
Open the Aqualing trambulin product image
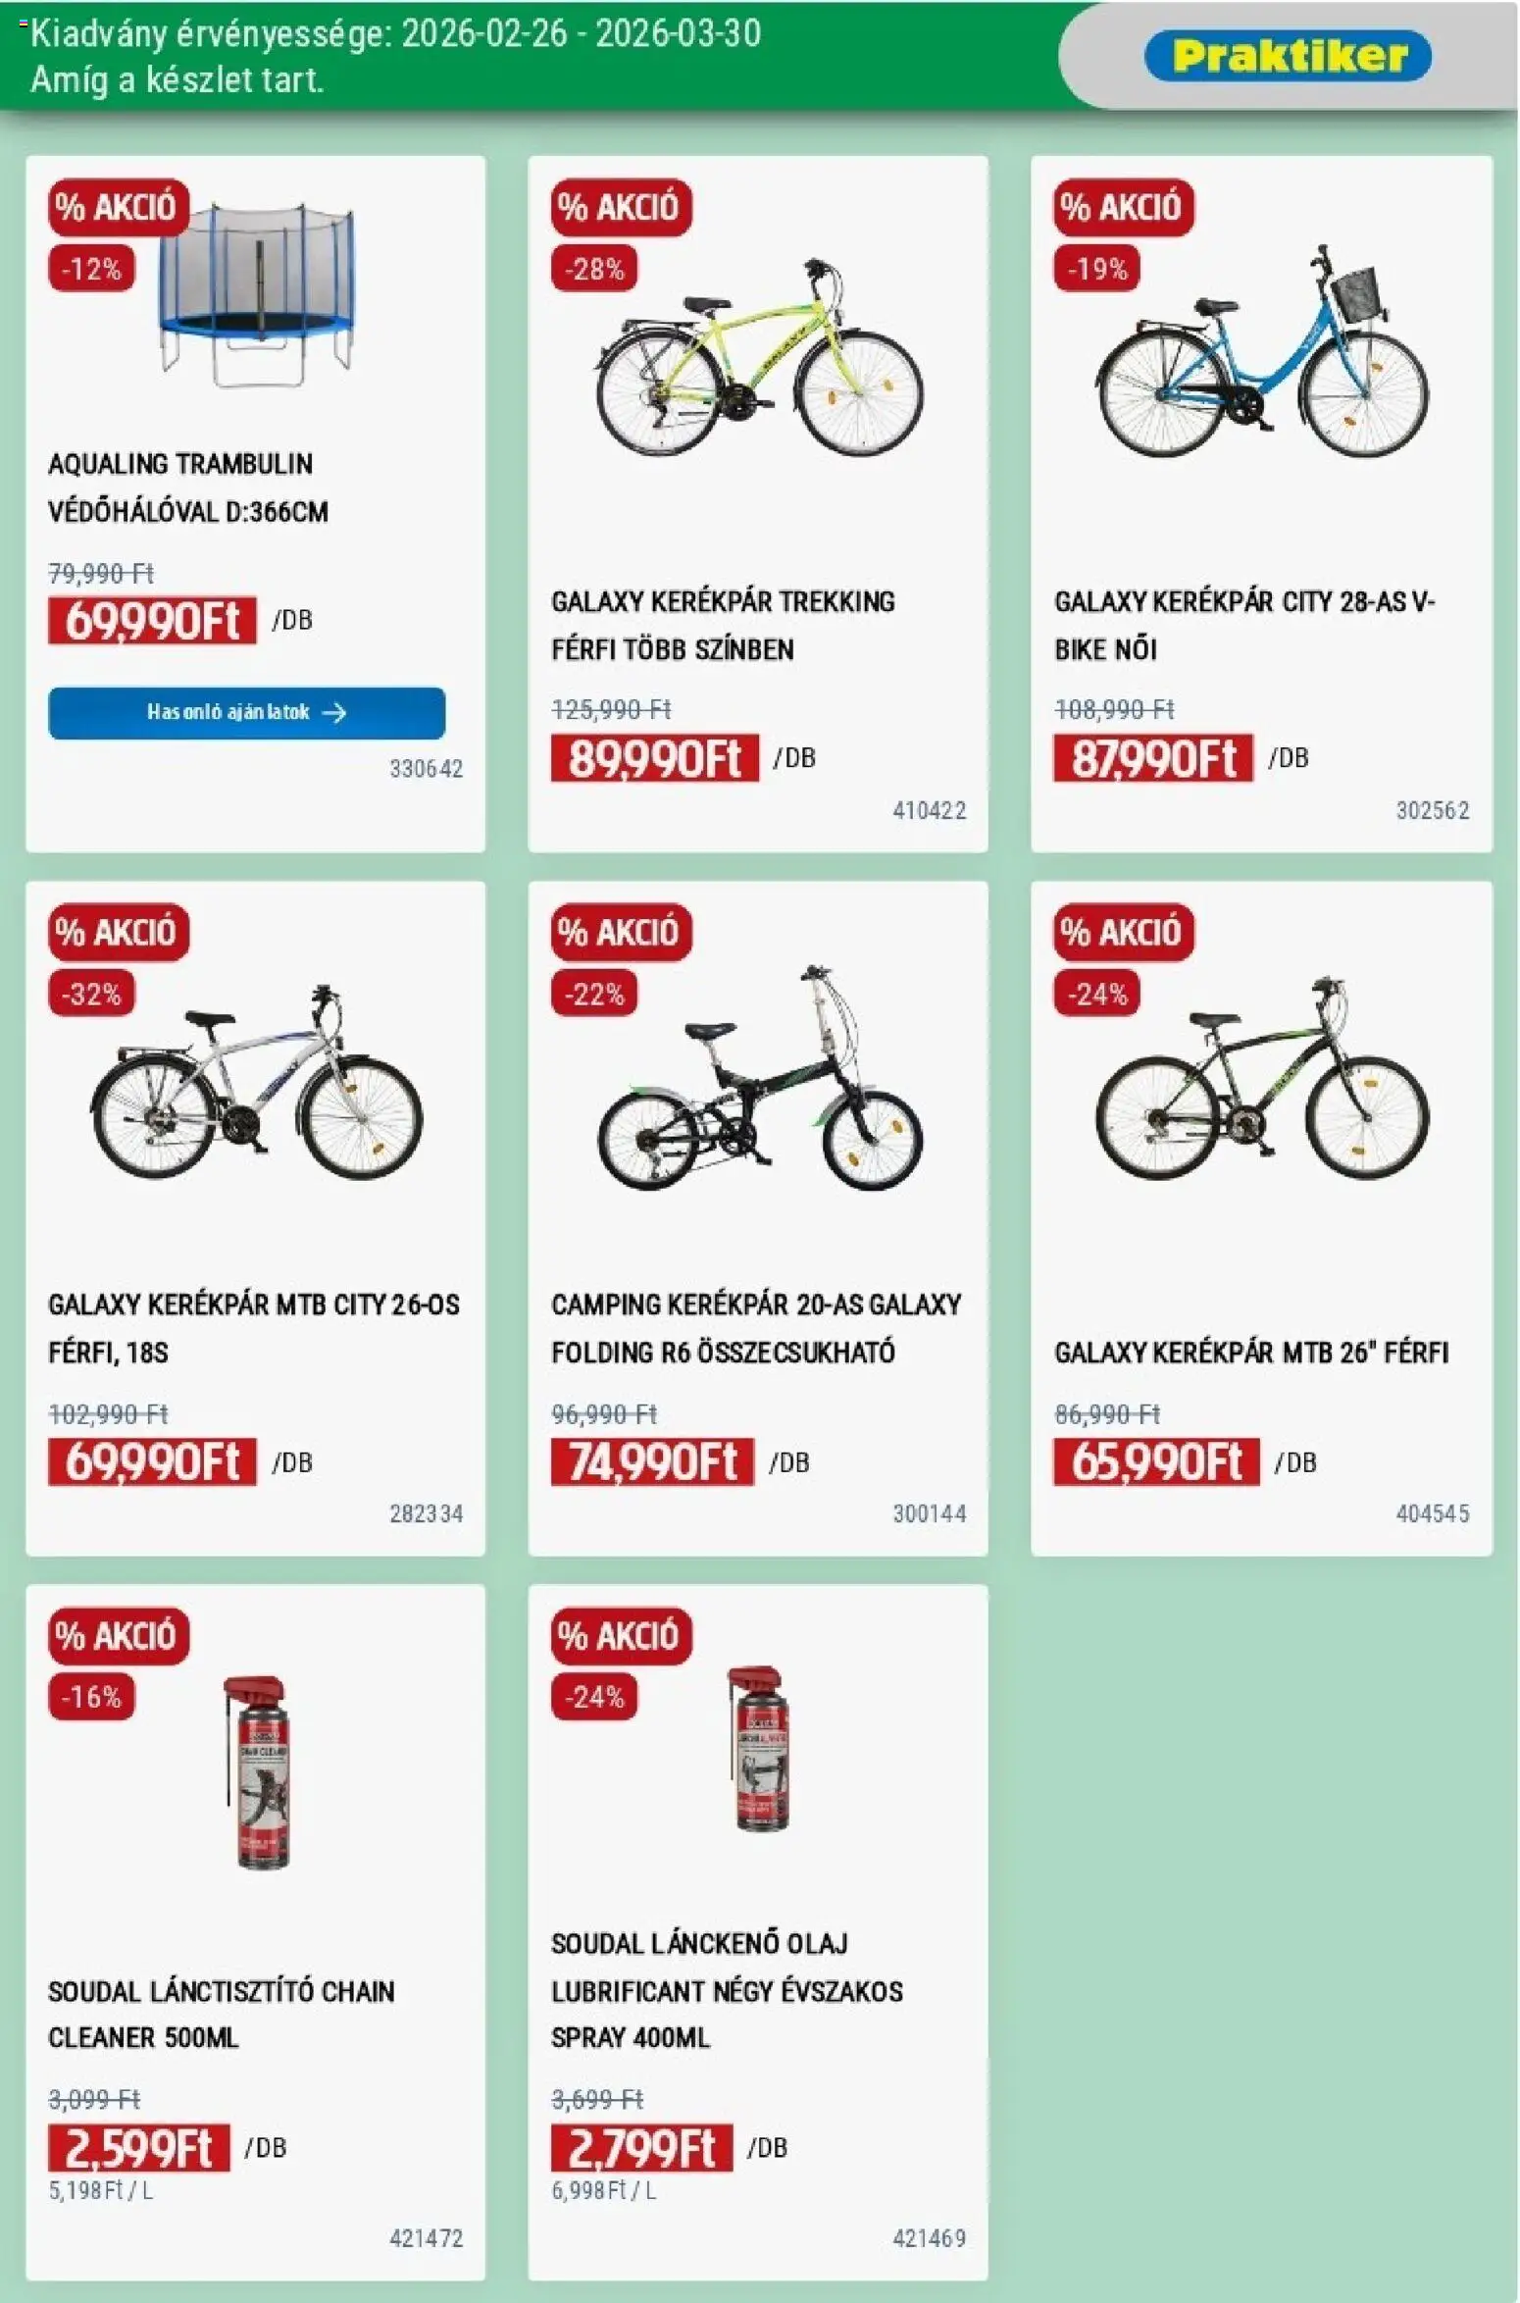click(x=257, y=294)
